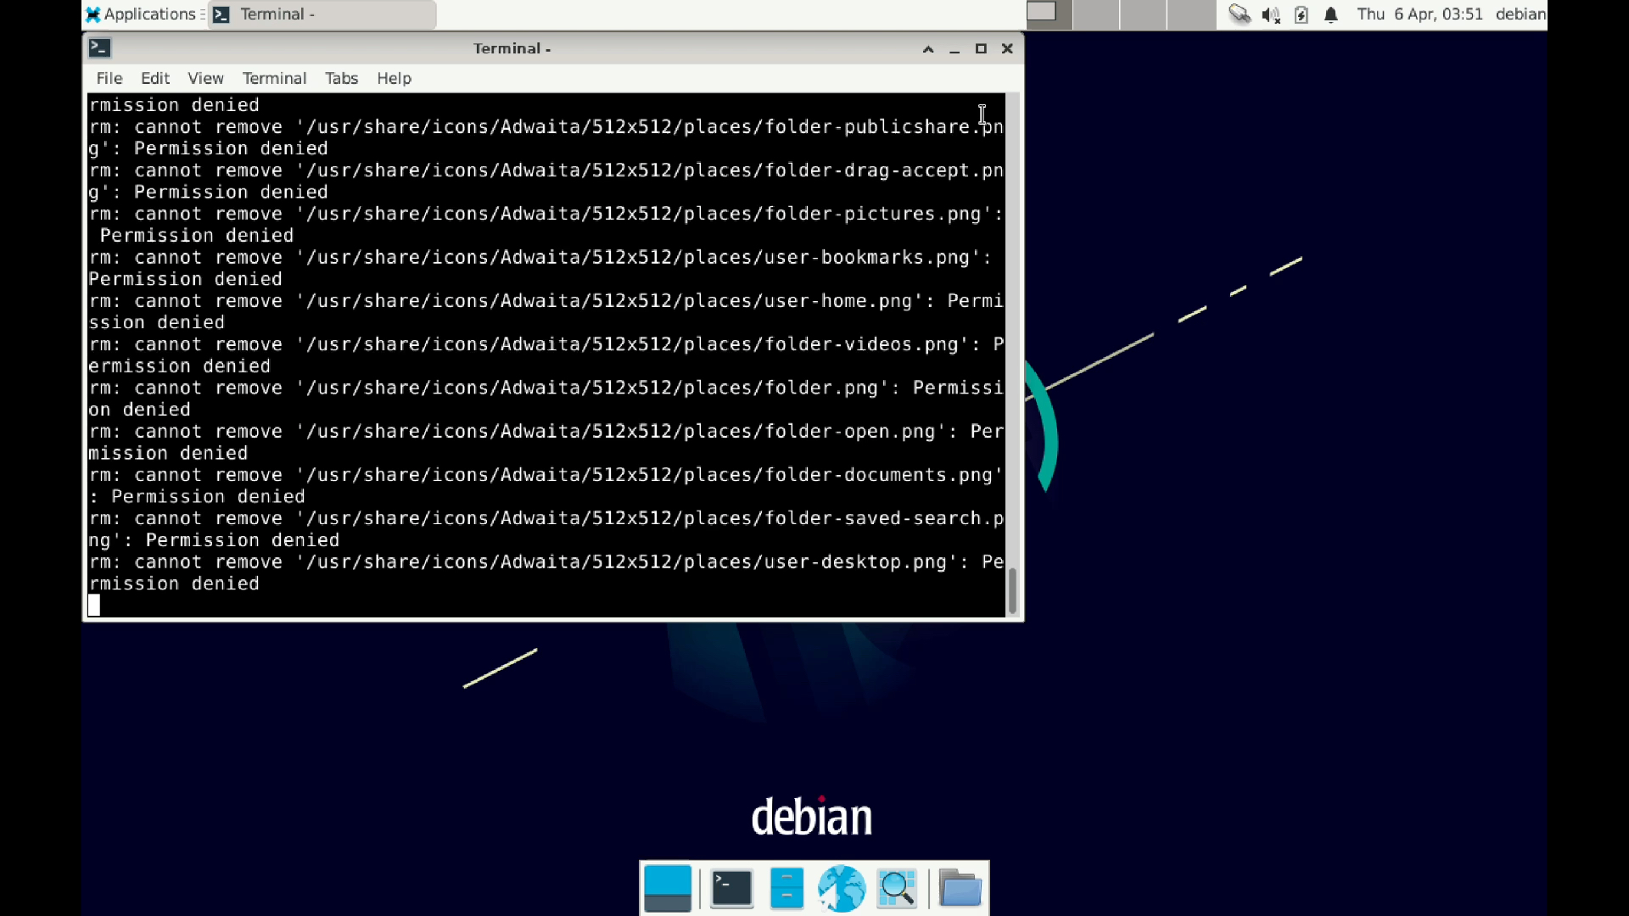Screen dimensions: 1629x916
Task: Click the Show Desktop dock icon
Action: [x=668, y=888]
